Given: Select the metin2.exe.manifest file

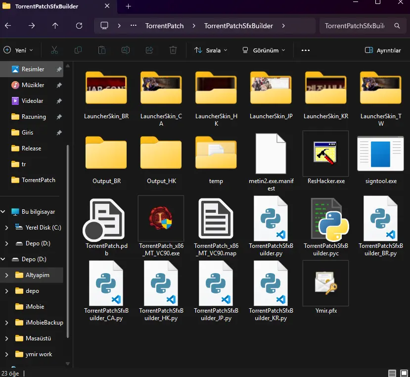Looking at the screenshot, I should [x=271, y=153].
